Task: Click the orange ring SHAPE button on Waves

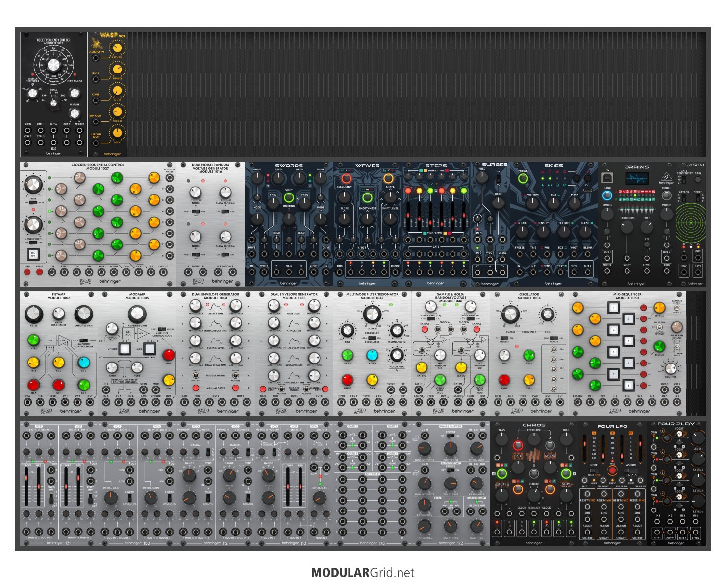Action: pyautogui.click(x=388, y=179)
